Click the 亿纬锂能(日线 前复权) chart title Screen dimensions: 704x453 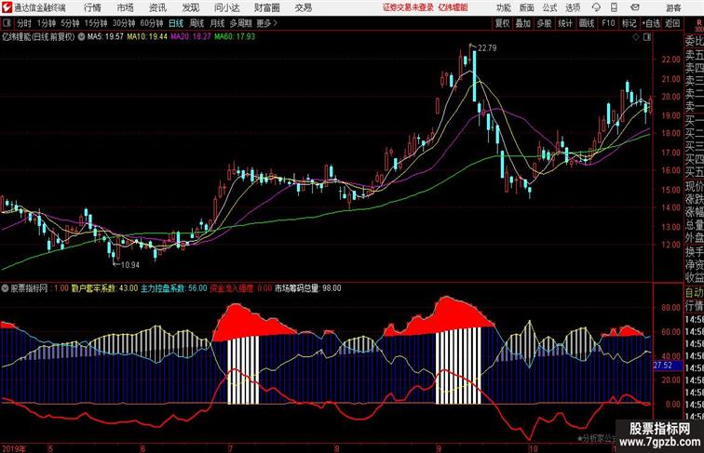[x=38, y=37]
